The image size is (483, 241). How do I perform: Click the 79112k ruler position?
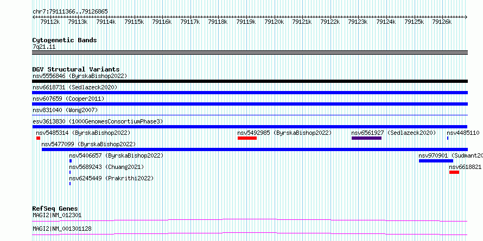coord(50,22)
